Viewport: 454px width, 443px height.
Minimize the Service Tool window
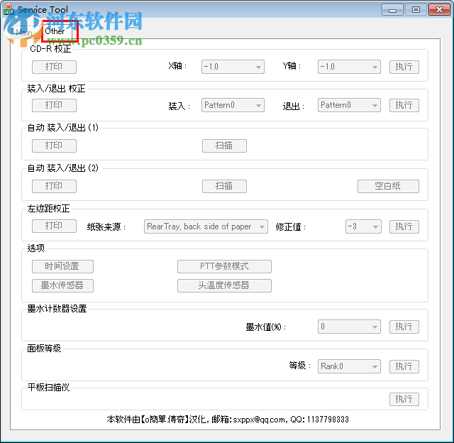(392, 10)
